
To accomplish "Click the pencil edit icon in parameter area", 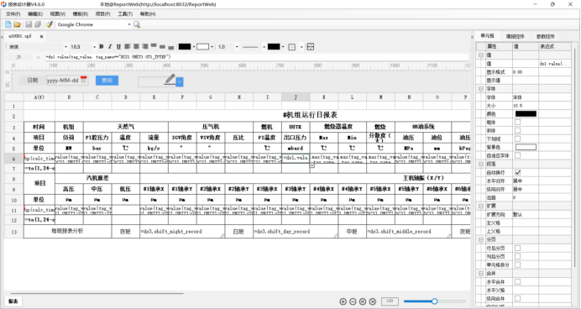I will coord(170,79).
